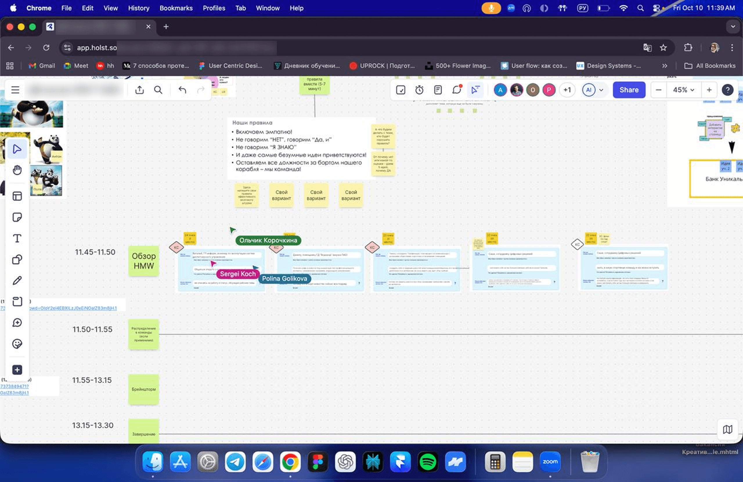Toggle collaborator cursors visibility
This screenshot has width=743, height=482.
click(x=475, y=90)
